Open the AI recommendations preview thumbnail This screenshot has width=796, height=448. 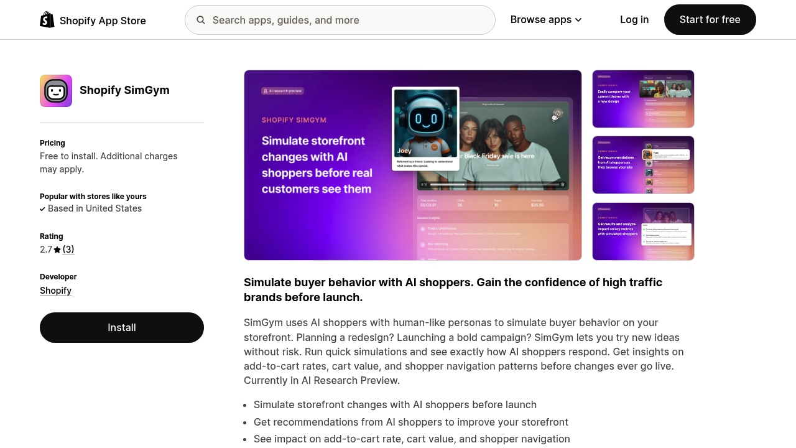click(643, 165)
